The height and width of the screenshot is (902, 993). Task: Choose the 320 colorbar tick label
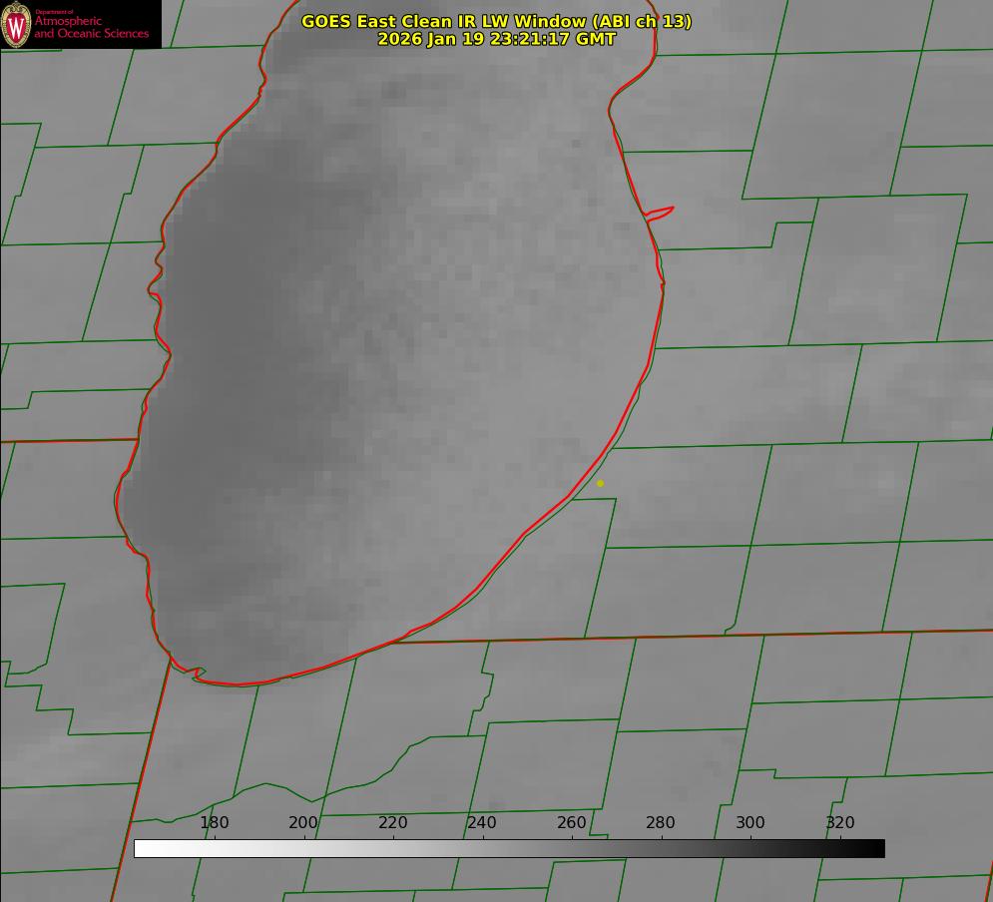pyautogui.click(x=840, y=823)
